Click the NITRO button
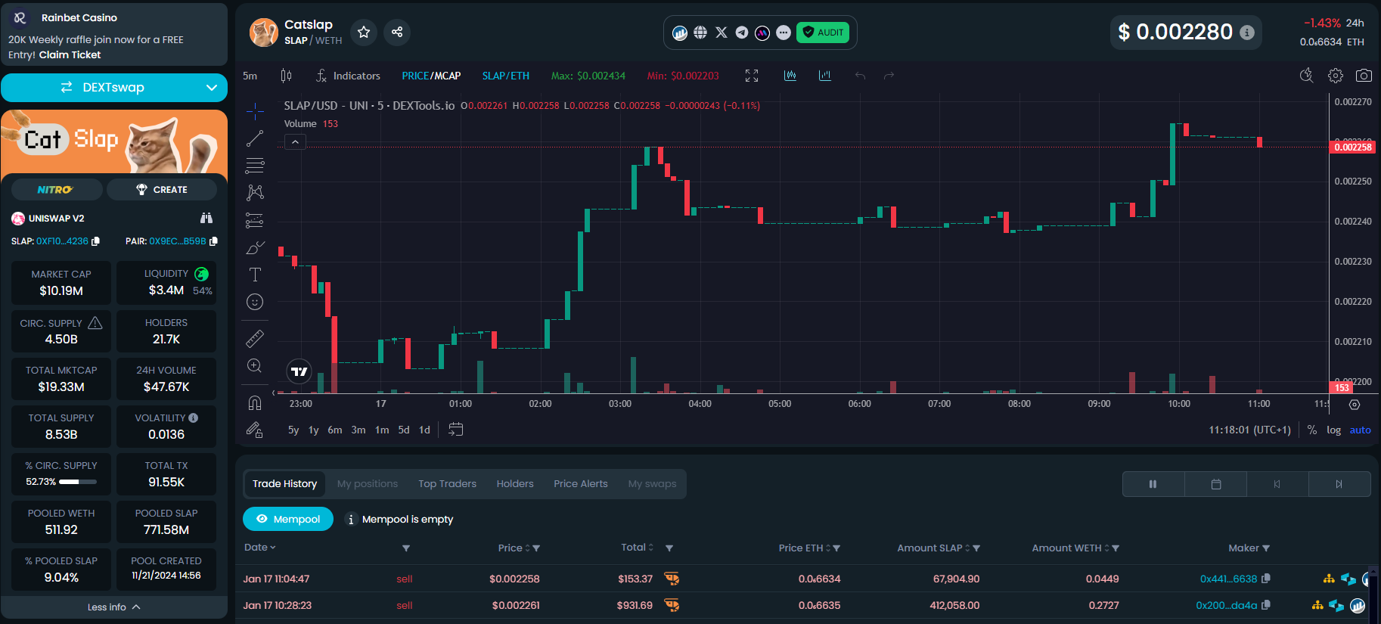 pos(55,190)
